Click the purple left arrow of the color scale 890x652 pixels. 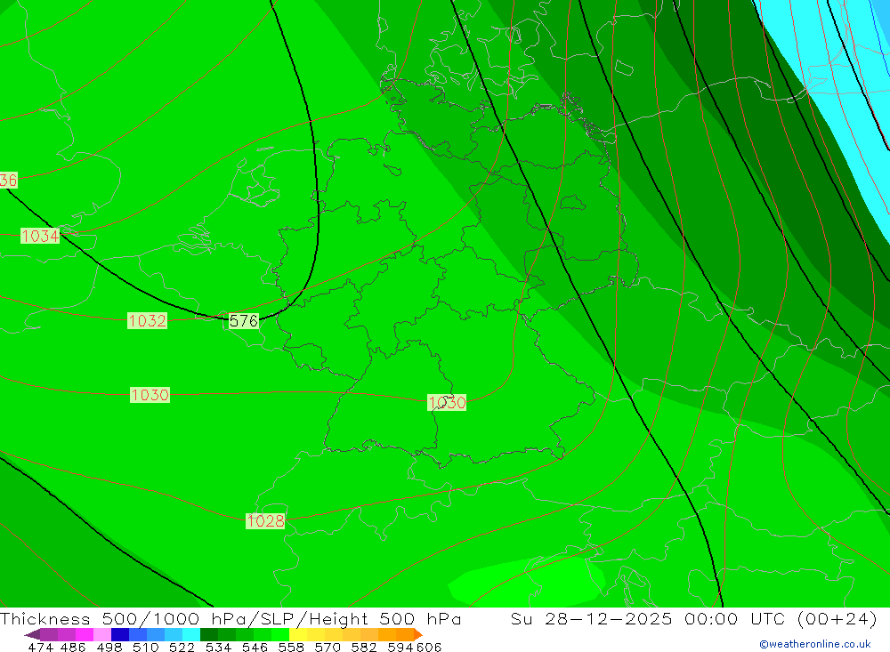[32, 634]
